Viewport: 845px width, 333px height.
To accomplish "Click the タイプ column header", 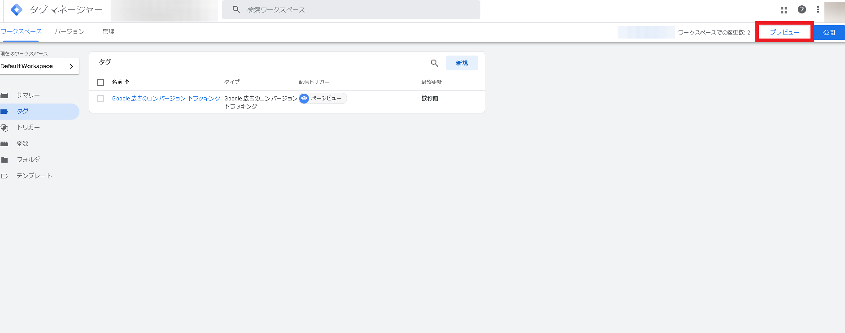I will (232, 82).
